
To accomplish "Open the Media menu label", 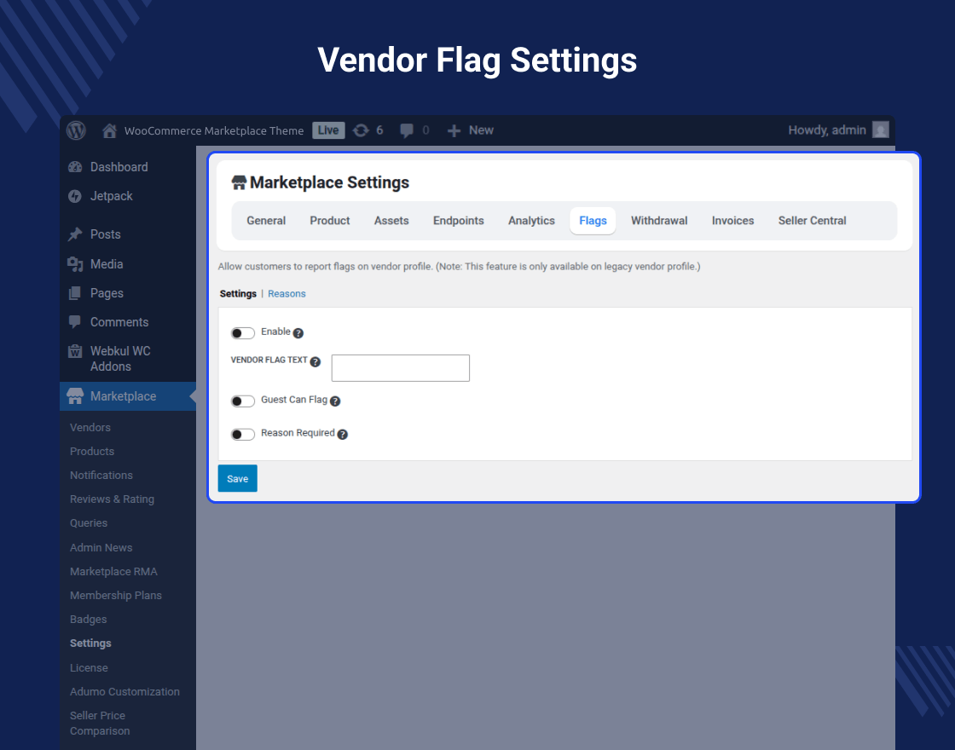I will coord(107,264).
